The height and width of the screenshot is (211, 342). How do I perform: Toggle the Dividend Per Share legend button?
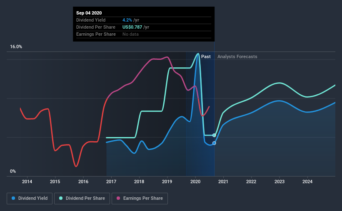click(x=82, y=199)
